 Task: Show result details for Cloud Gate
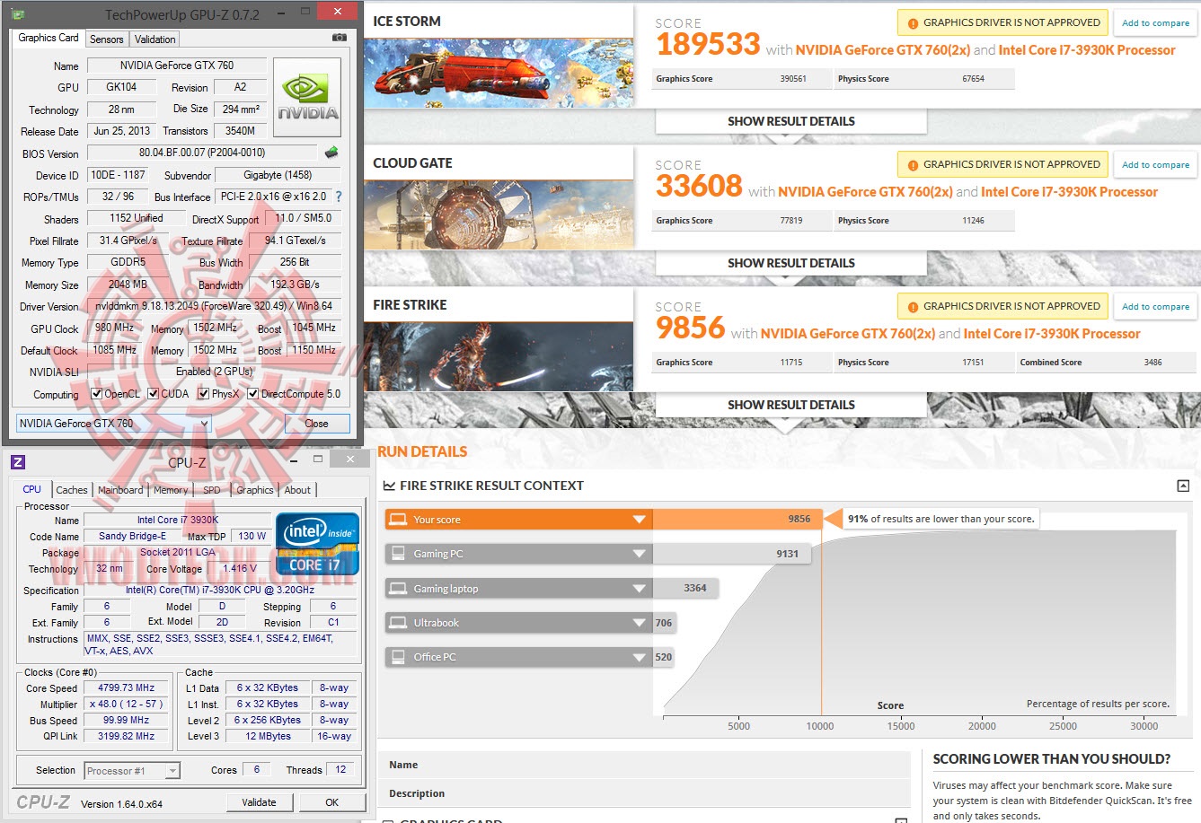coord(790,263)
